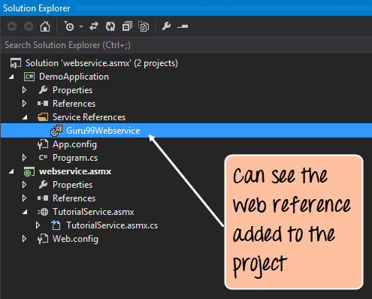Click the C# file icon of Program.cs

click(43, 157)
